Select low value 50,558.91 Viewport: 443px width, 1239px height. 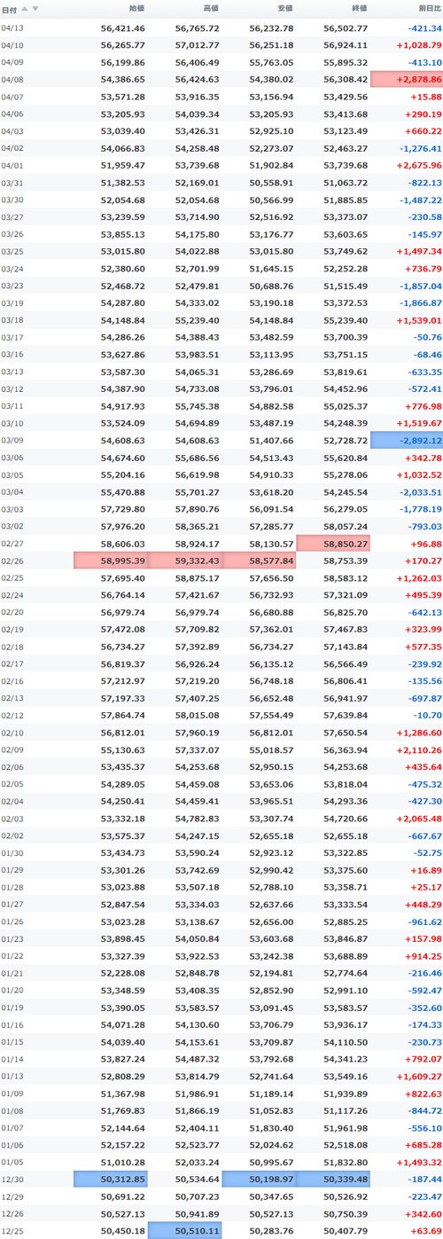pos(271,183)
